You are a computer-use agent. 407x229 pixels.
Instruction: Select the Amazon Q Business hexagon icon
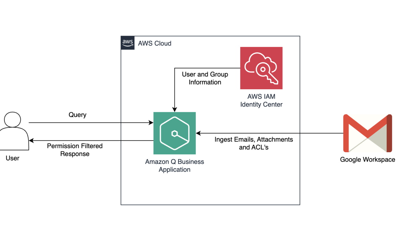(175, 133)
